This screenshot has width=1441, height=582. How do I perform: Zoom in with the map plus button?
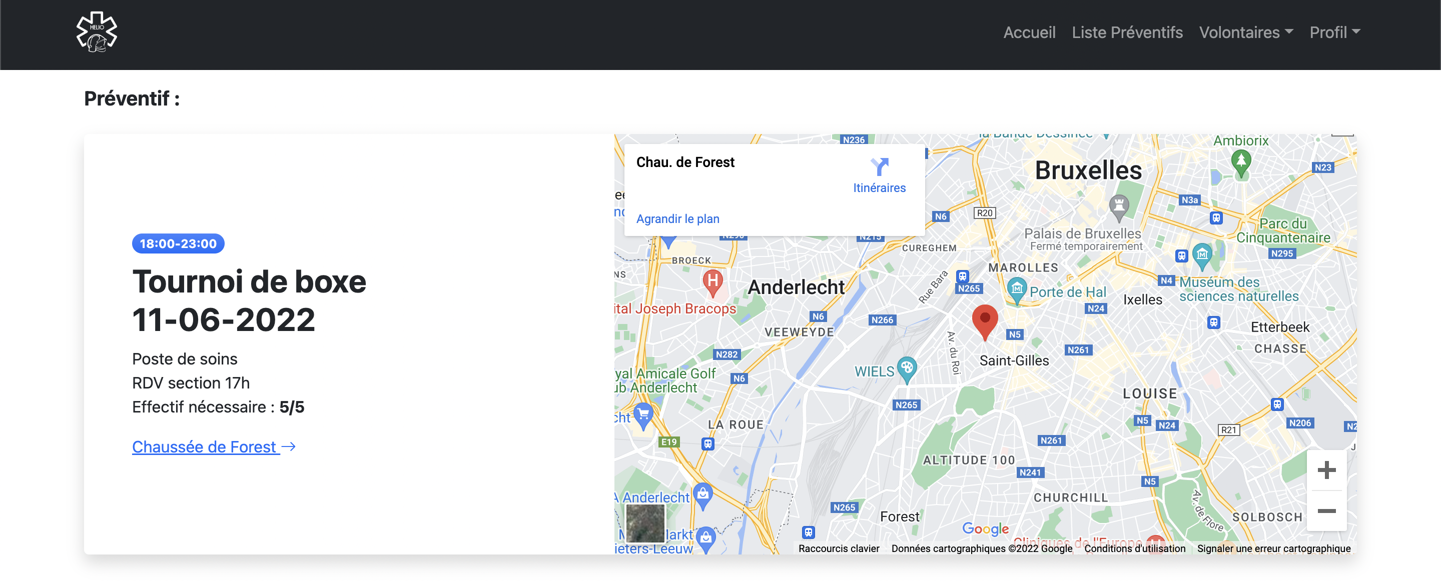tap(1326, 470)
